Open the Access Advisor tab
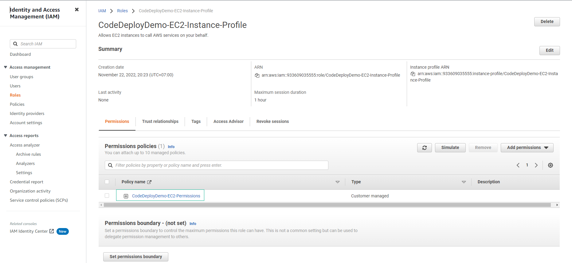Viewport: 572px width, 263px height. (x=228, y=122)
